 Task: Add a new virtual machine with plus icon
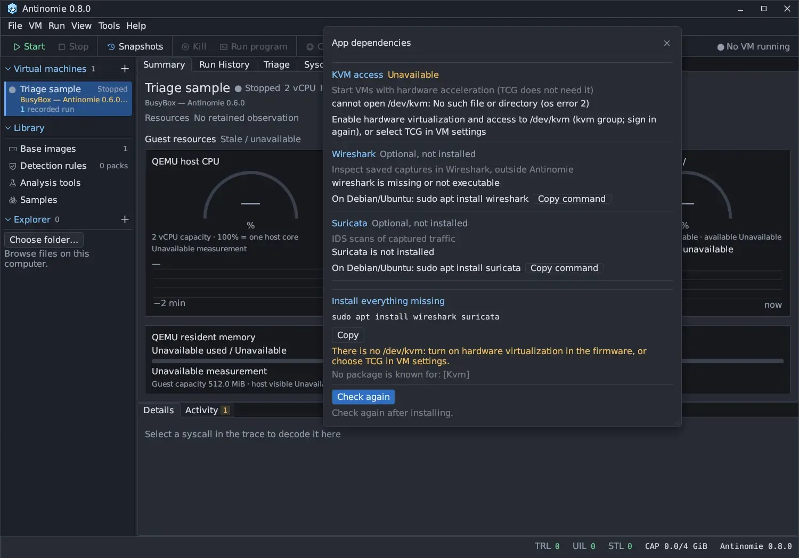coord(125,69)
